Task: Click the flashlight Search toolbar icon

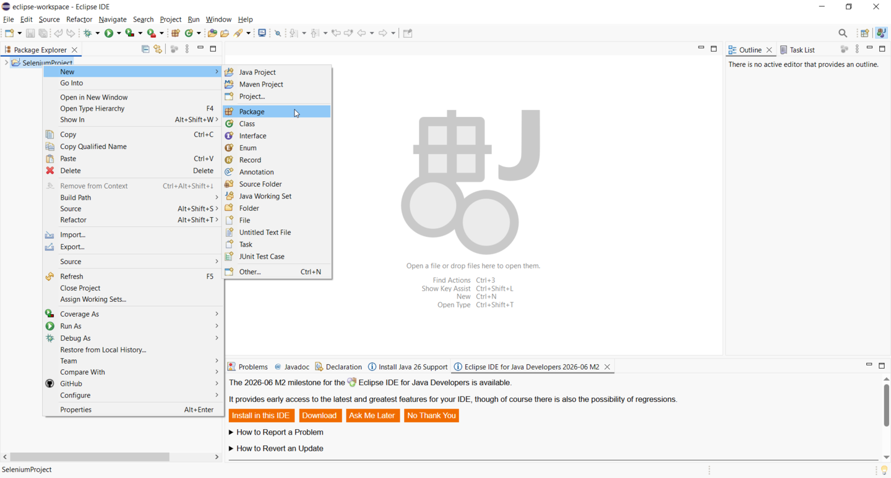Action: 239,33
